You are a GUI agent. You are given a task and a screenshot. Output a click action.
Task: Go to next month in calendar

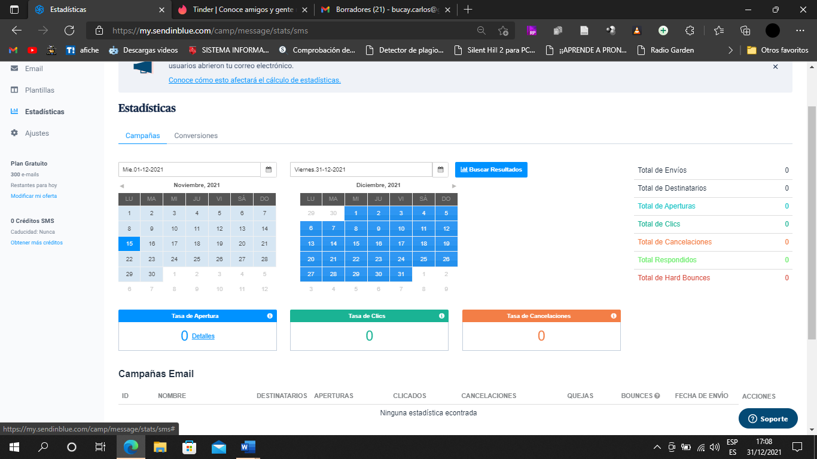click(x=454, y=186)
